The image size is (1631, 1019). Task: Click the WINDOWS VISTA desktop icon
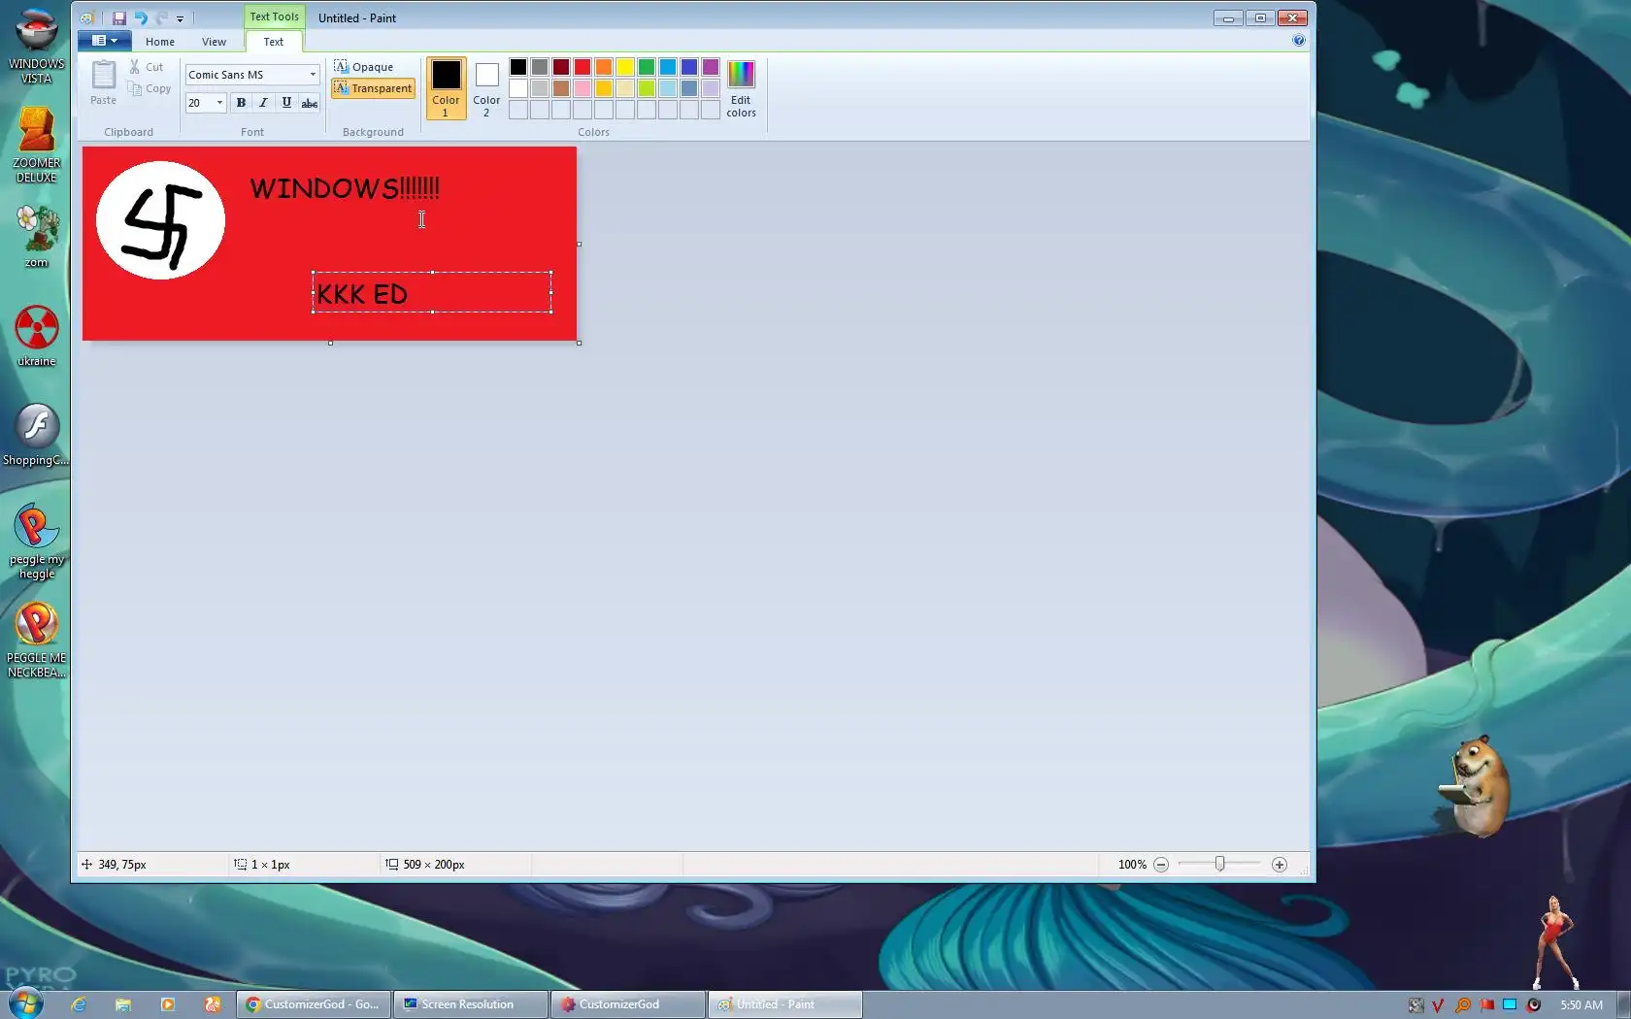pos(36,46)
